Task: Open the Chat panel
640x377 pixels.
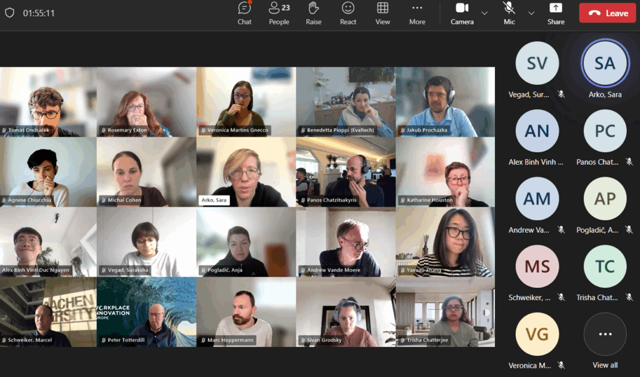Action: [244, 13]
